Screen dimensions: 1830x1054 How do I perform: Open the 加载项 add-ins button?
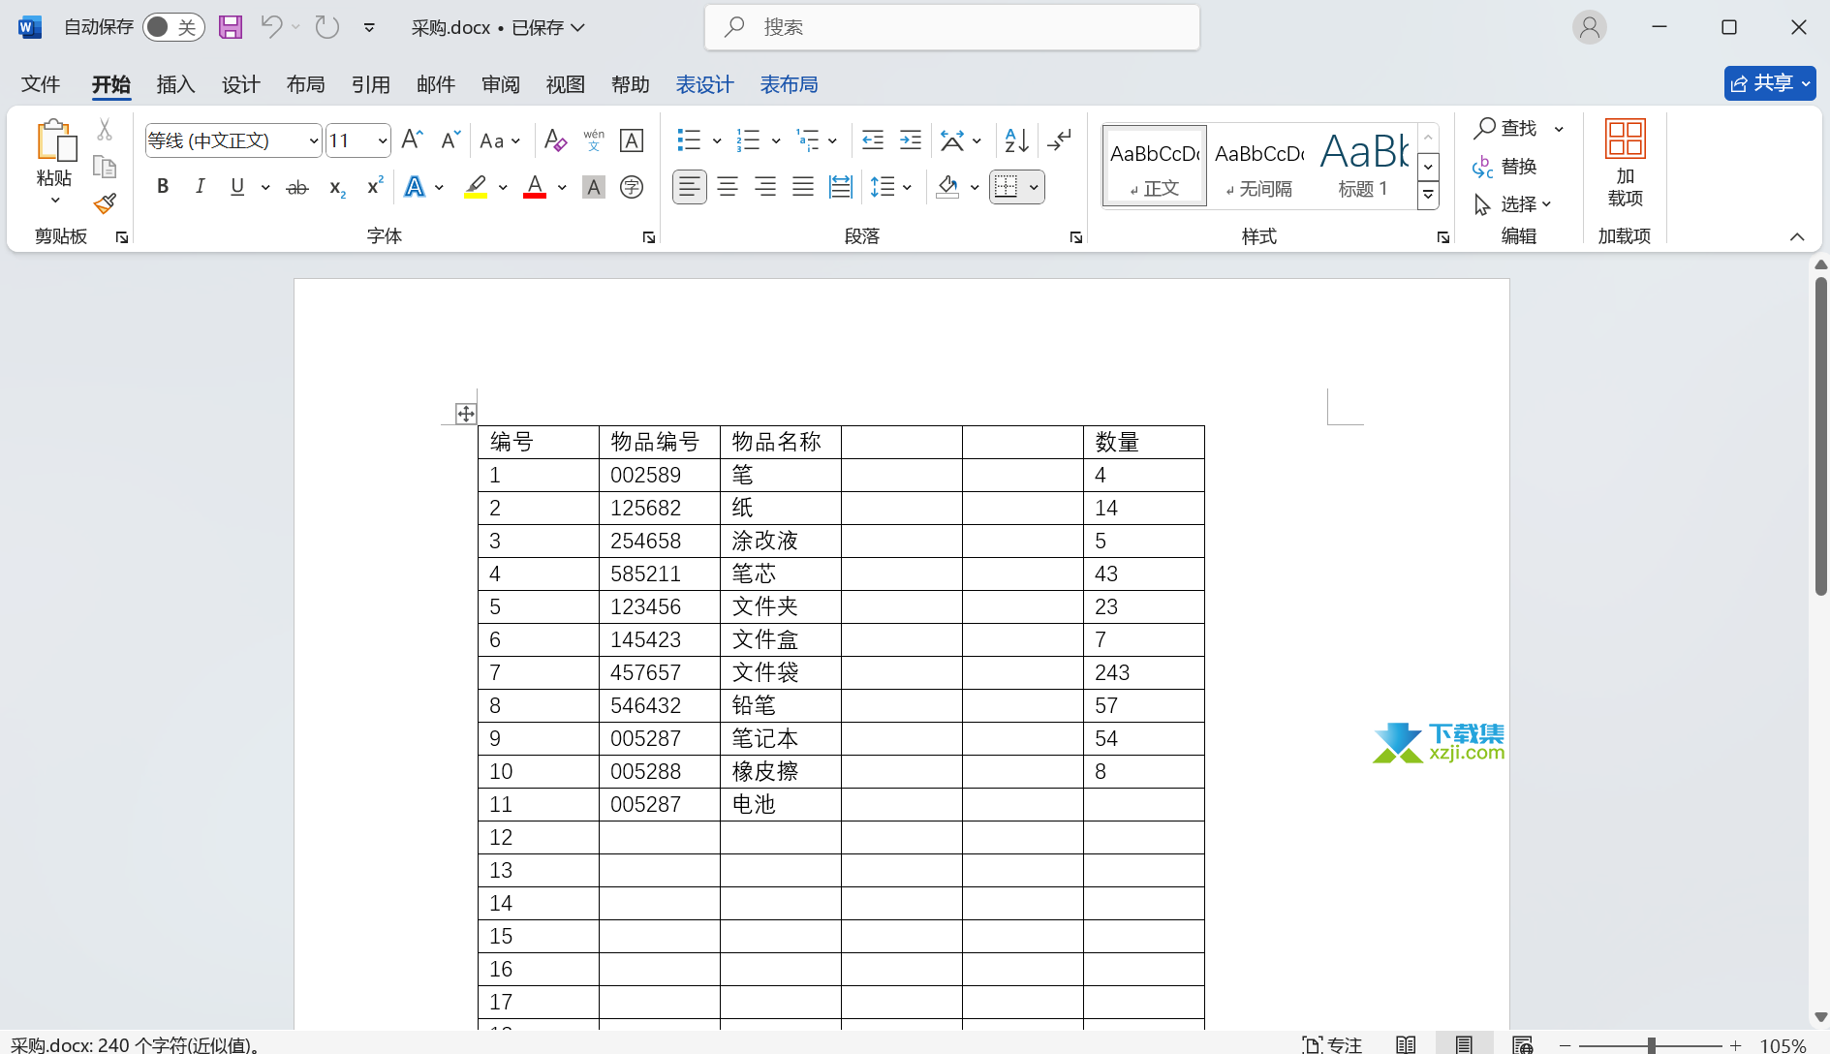1626,163
